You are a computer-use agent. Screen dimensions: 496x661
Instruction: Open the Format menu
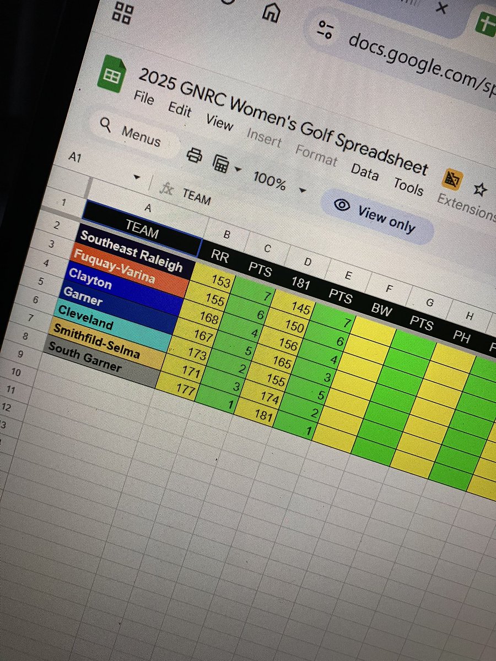pyautogui.click(x=316, y=154)
